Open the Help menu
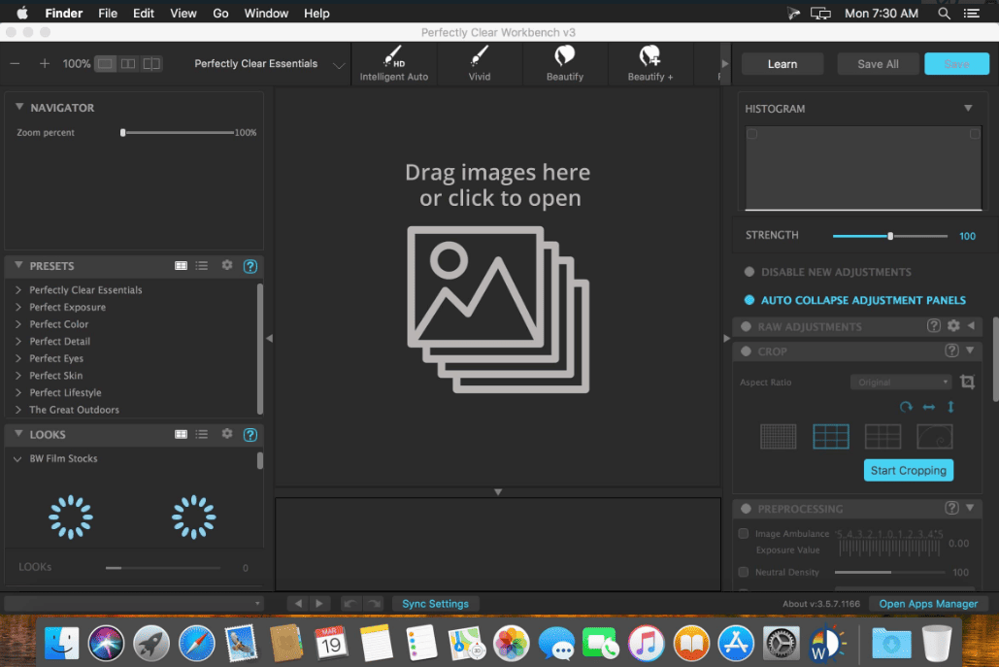The image size is (999, 667). point(316,13)
